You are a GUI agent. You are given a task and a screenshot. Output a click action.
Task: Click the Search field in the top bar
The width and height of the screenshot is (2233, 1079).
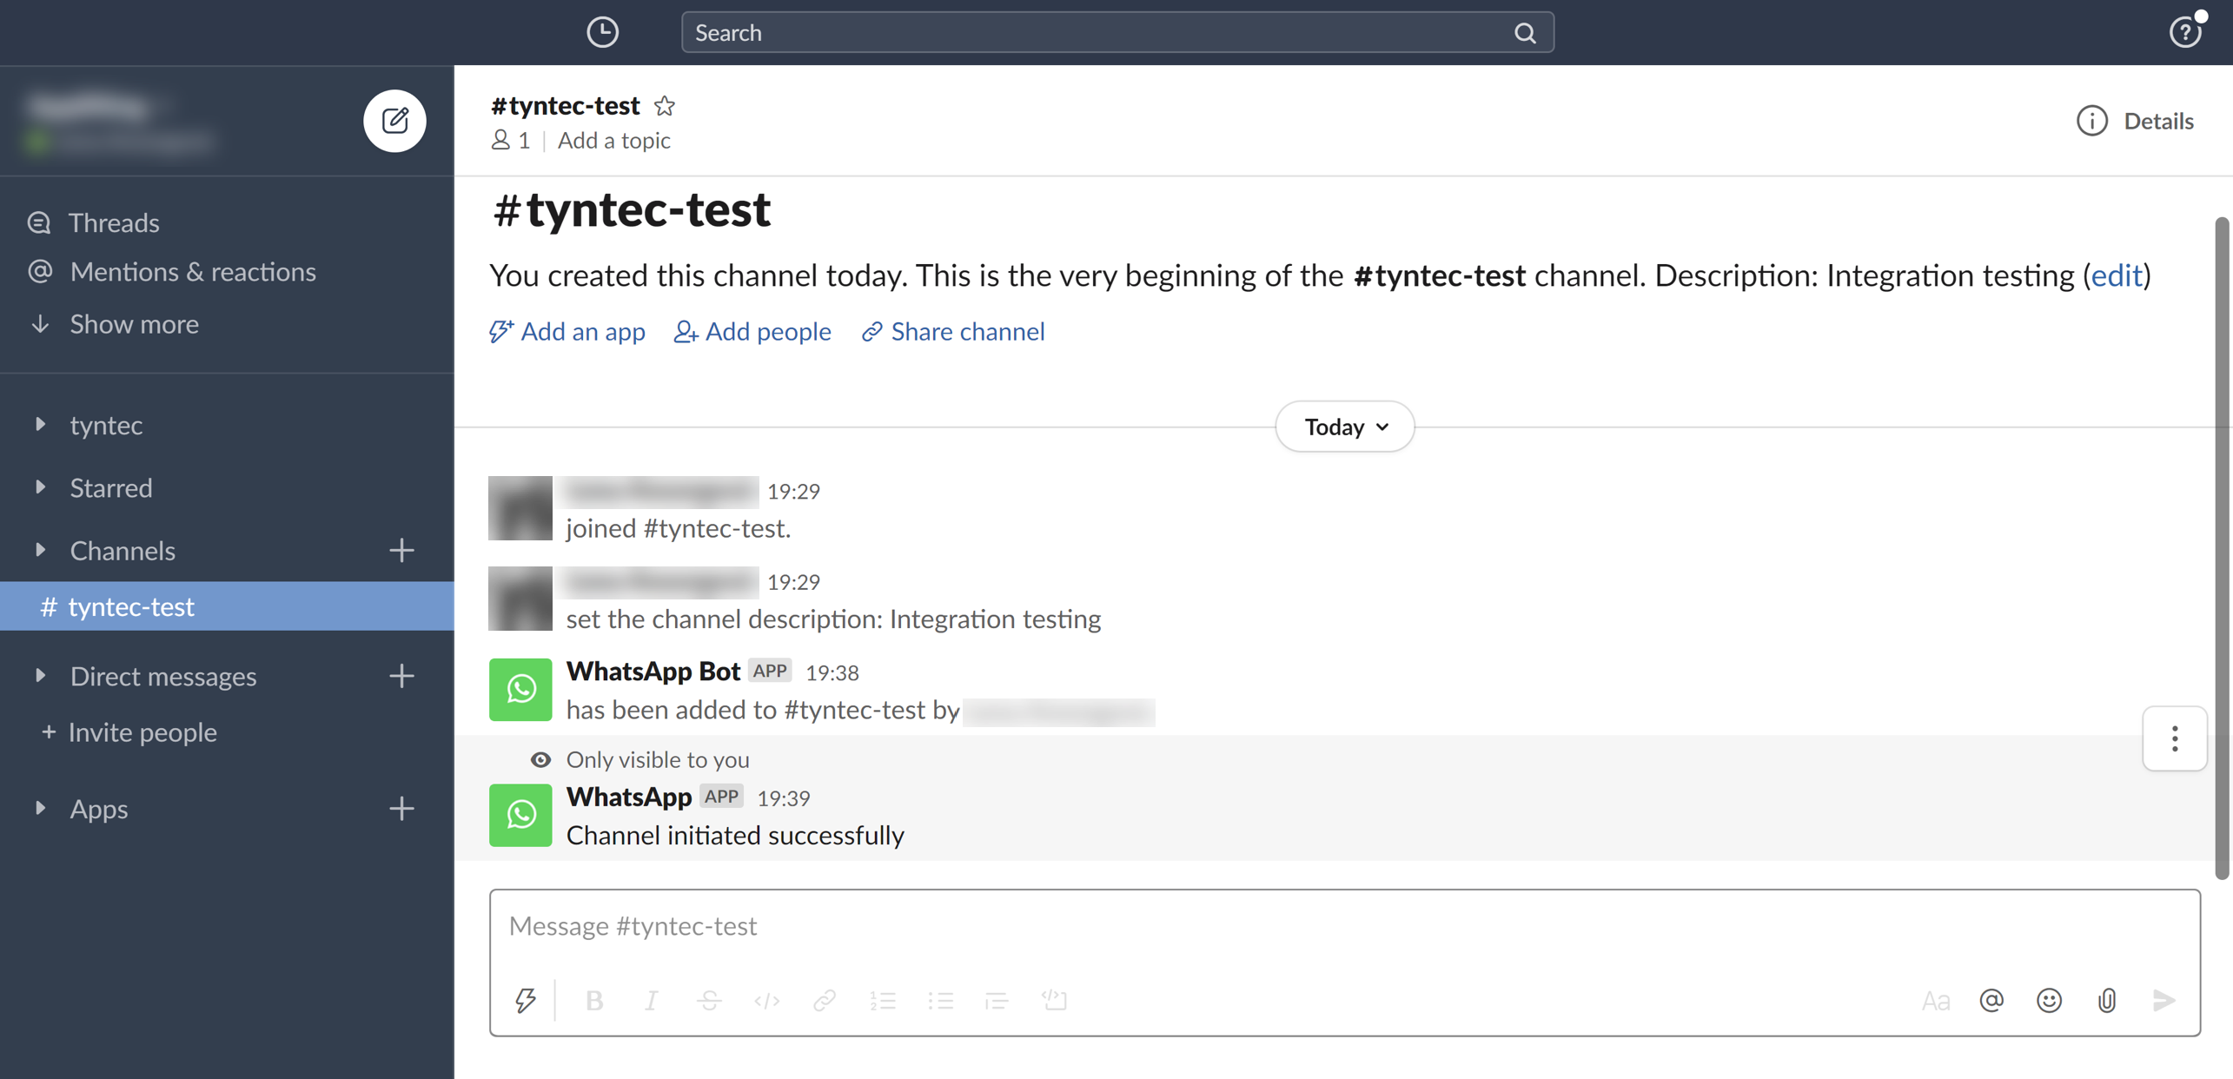(1117, 33)
